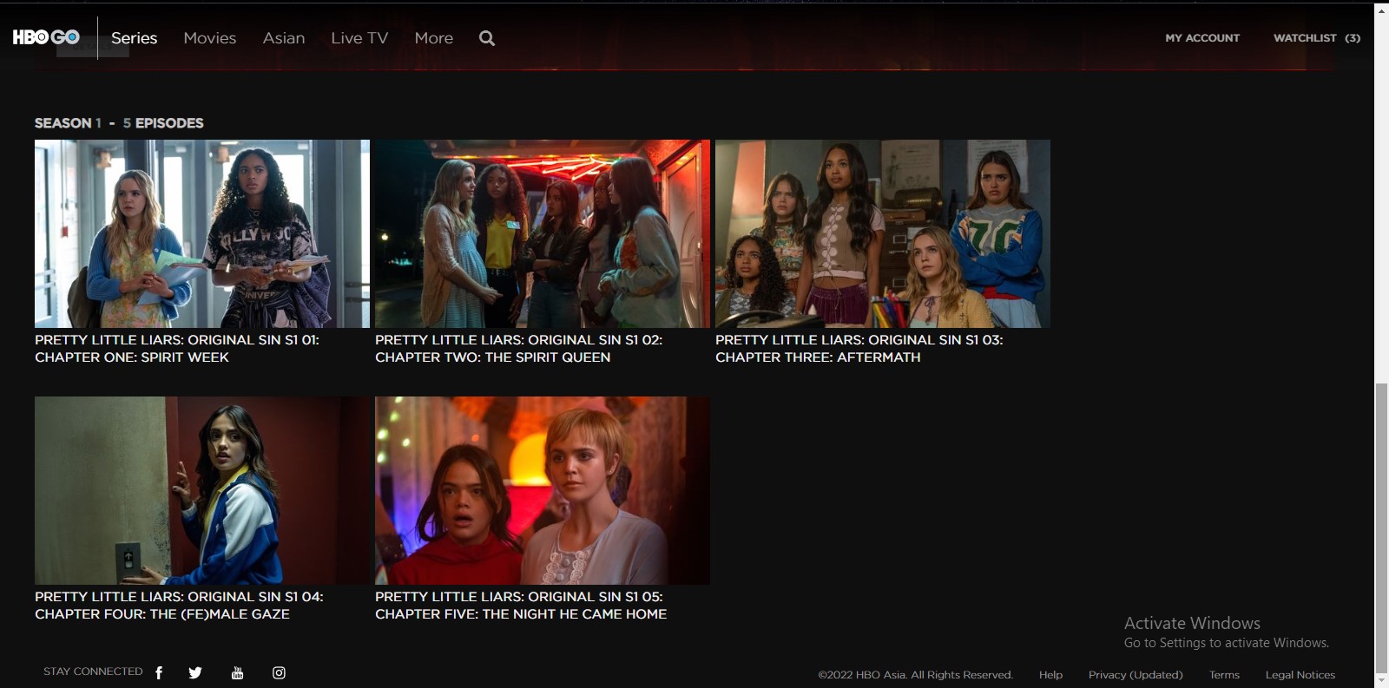
Task: Play episode 02 thumbnail The Spirit Queen
Action: click(543, 233)
